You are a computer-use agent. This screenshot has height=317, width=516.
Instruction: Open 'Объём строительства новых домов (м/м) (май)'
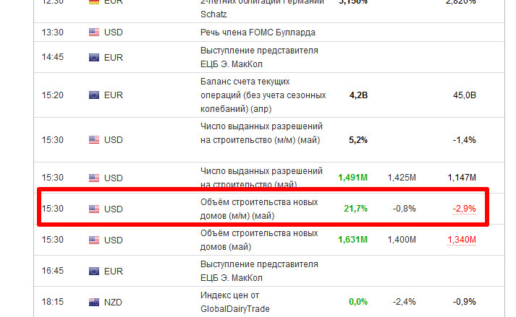(258, 209)
